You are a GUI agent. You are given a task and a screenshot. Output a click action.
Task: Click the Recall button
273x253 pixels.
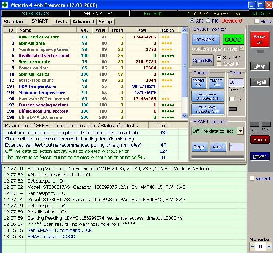[x=260, y=82]
